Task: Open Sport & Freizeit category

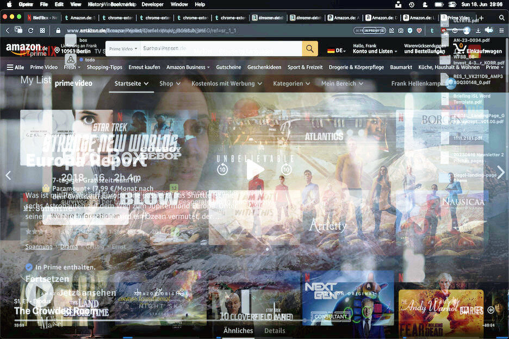Action: pos(305,67)
